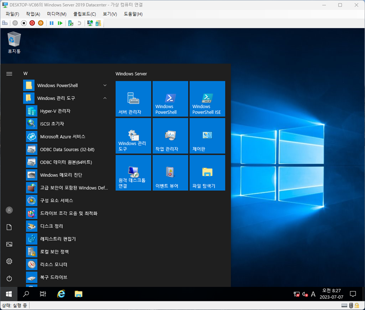This screenshot has width=365, height=310.
Task: Click the Power icon in the start sidebar
Action: coord(9,278)
